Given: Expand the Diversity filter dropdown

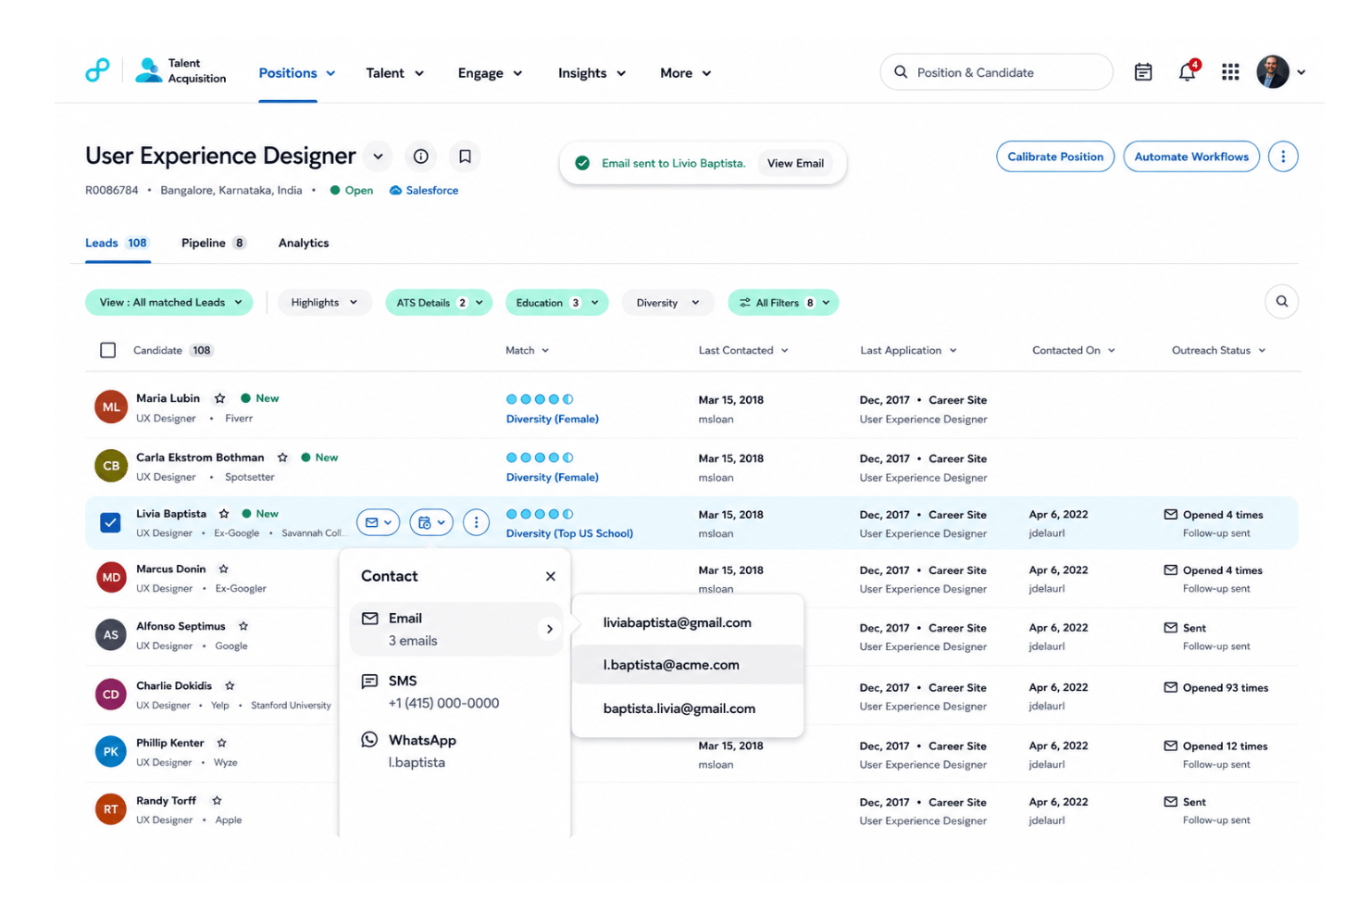Looking at the screenshot, I should [667, 303].
